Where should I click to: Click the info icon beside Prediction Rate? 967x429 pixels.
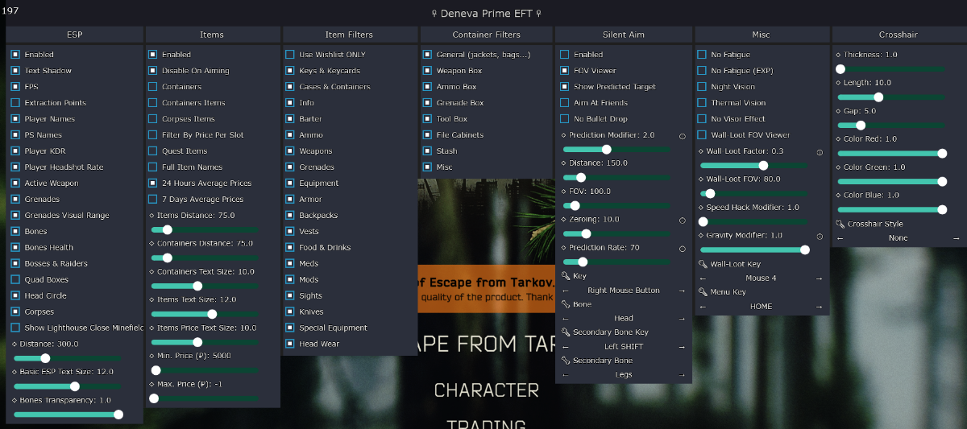pos(683,248)
